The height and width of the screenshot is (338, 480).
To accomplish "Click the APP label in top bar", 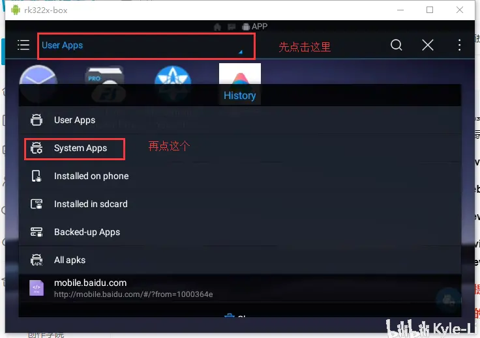I will pos(260,27).
